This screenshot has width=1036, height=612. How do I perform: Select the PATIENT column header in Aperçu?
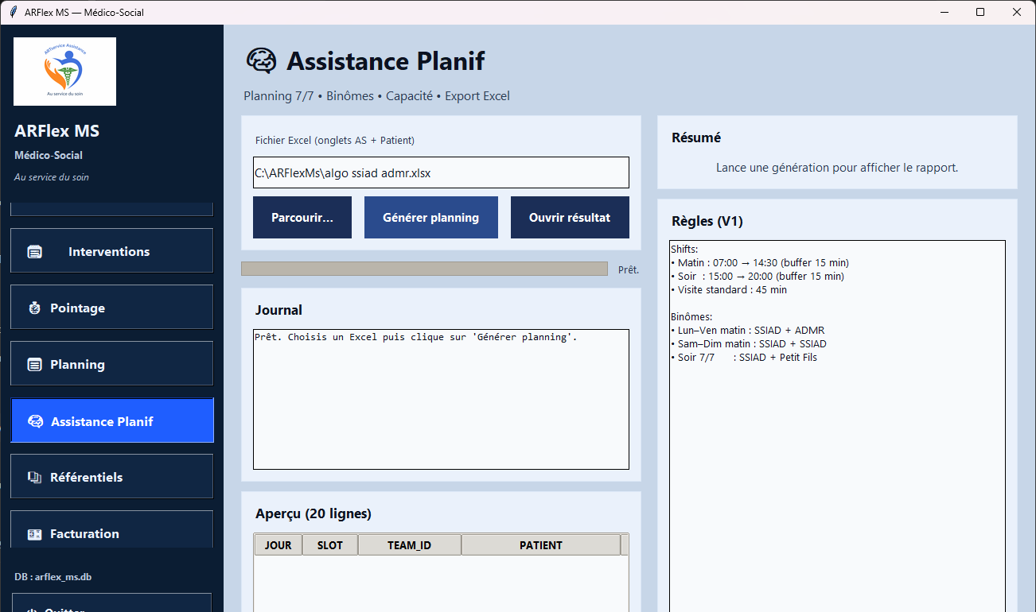click(x=541, y=544)
